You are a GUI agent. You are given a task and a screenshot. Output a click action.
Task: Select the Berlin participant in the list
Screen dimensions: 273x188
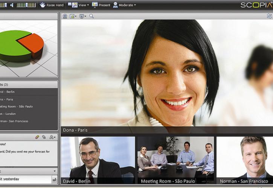(29, 92)
